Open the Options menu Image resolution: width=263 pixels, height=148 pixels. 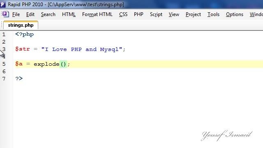pos(235,14)
